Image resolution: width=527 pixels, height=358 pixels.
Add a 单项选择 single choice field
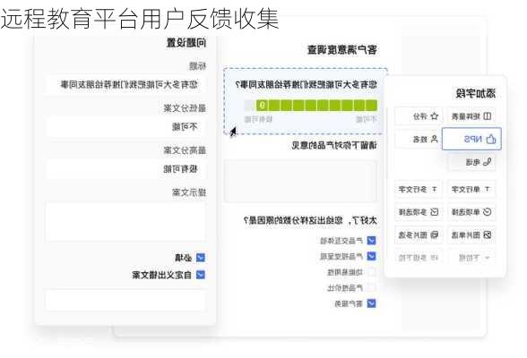tap(471, 212)
